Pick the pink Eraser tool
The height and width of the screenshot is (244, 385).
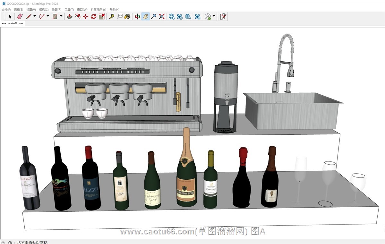(x=20, y=17)
